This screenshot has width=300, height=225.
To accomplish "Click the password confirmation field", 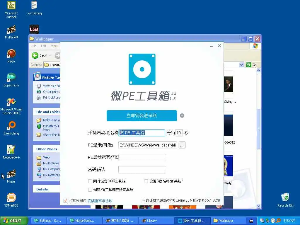I will [142, 170].
